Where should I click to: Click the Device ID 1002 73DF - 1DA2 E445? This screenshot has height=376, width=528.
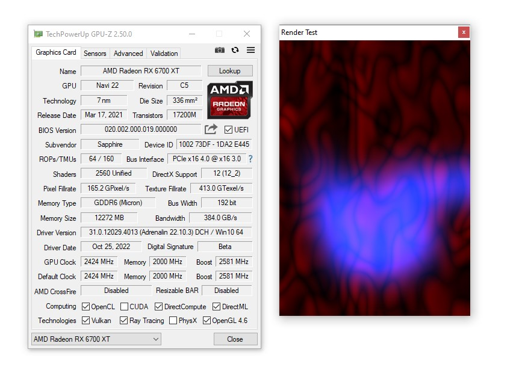coord(214,144)
